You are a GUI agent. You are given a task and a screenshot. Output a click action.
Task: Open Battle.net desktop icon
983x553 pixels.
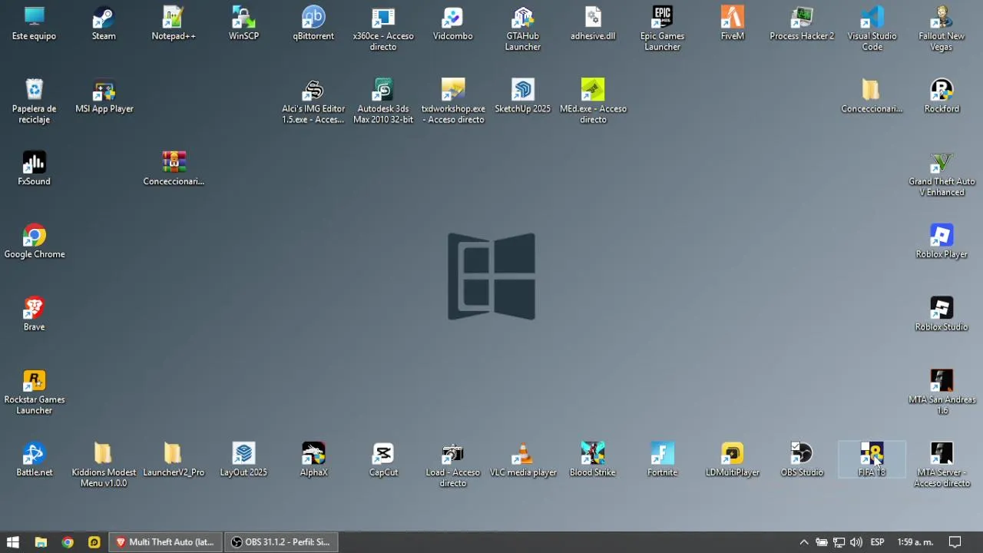pos(34,460)
